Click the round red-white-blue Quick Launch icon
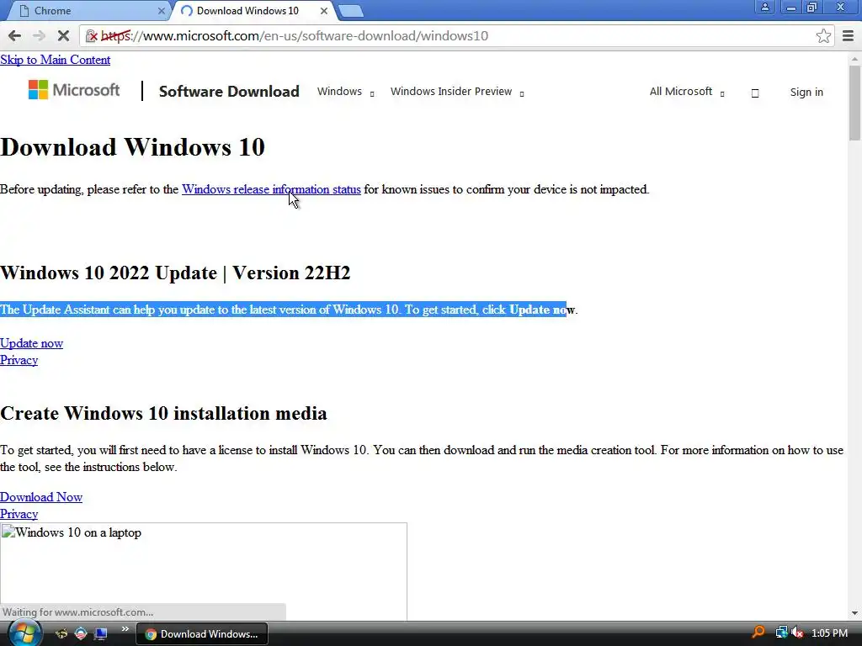This screenshot has width=862, height=646. (x=81, y=633)
